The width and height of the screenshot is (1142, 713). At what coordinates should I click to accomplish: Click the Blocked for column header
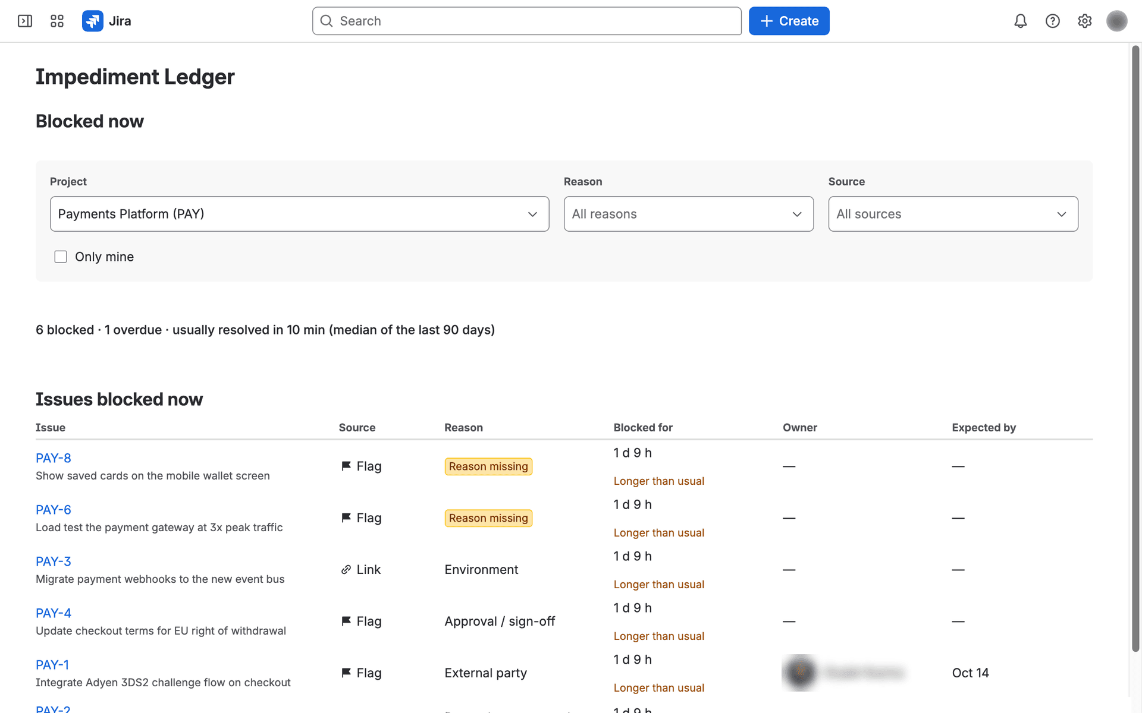pos(643,428)
